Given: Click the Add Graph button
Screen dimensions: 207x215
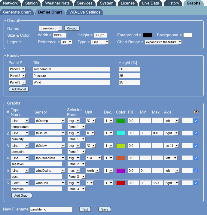Looking at the screenshot, I should click(x=22, y=195).
